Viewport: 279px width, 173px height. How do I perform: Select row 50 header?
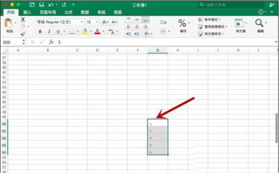click(x=4, y=124)
